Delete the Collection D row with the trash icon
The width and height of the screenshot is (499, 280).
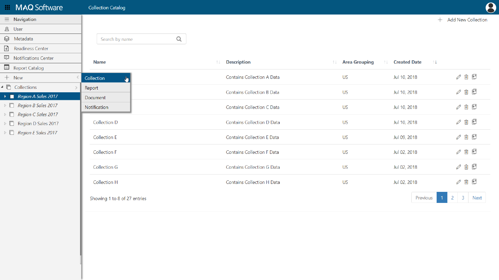point(466,122)
